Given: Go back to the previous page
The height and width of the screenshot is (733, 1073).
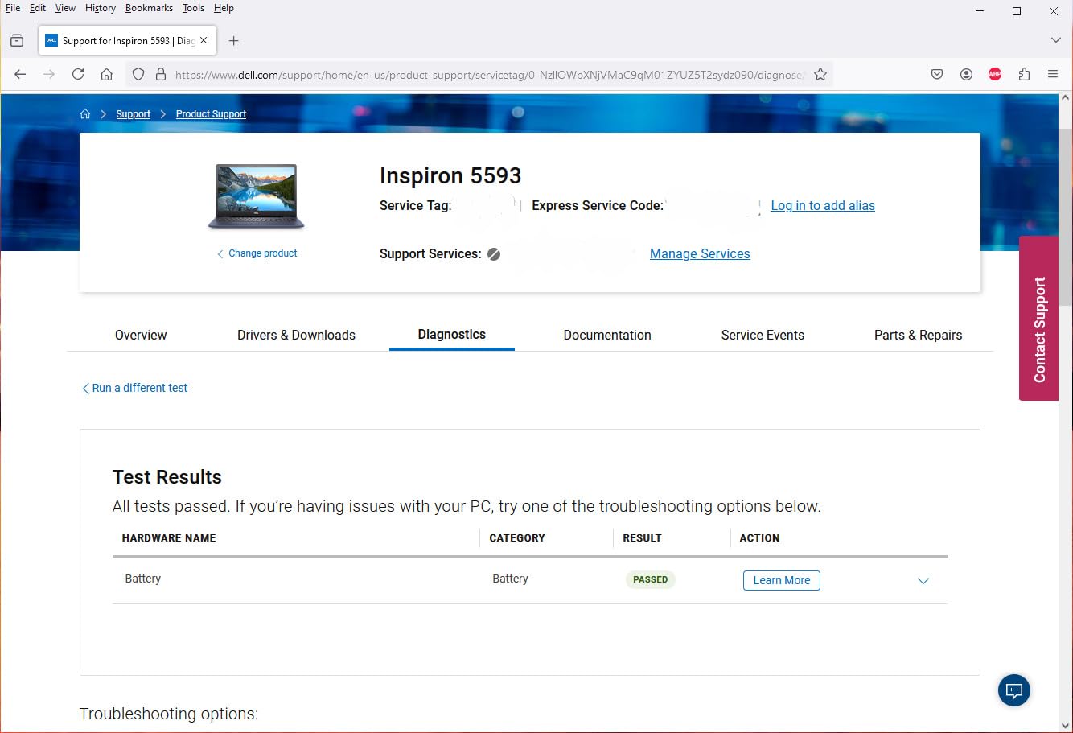Looking at the screenshot, I should click(20, 74).
